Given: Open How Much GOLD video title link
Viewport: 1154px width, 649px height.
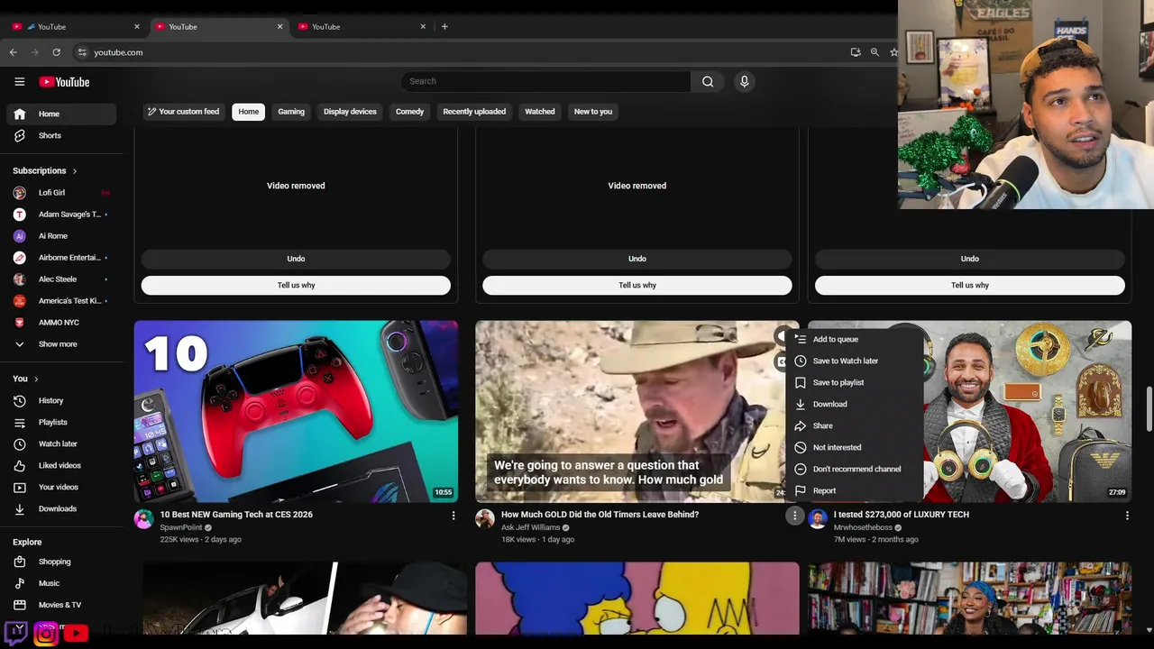Looking at the screenshot, I should click(x=600, y=515).
